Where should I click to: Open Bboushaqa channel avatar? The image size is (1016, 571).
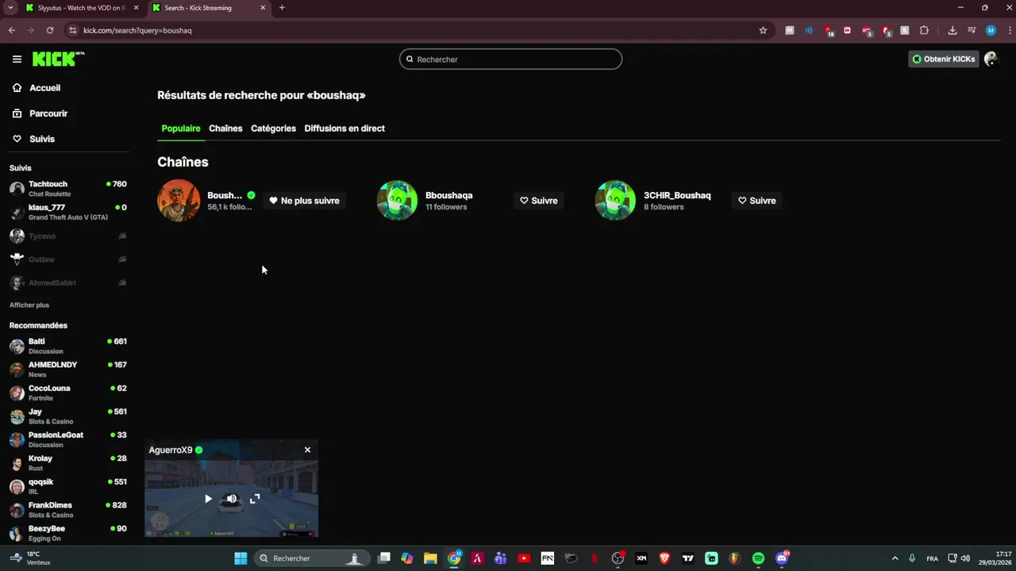pyautogui.click(x=397, y=201)
